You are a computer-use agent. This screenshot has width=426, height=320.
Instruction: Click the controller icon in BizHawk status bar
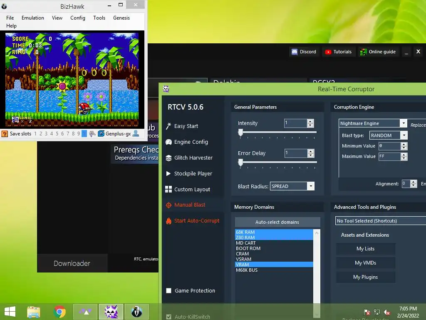point(92,134)
